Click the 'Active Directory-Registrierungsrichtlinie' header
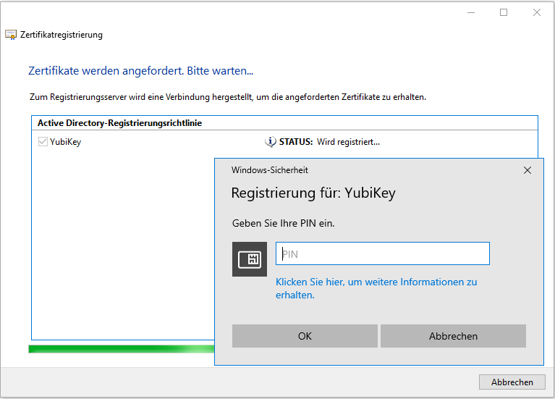 [x=119, y=123]
